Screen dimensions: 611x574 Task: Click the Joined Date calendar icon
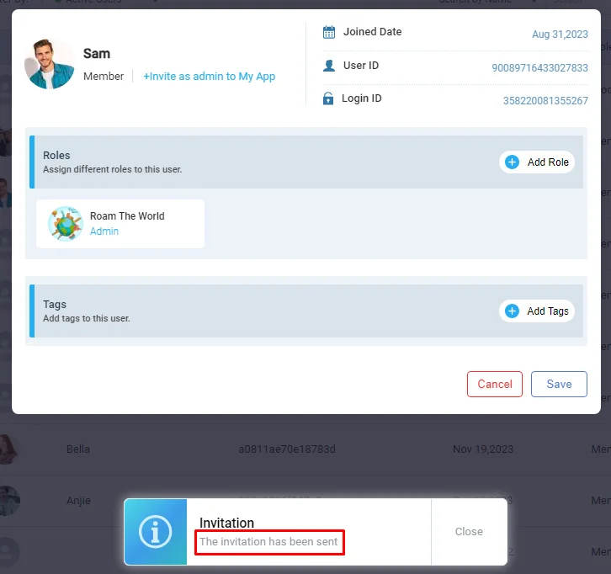point(329,32)
